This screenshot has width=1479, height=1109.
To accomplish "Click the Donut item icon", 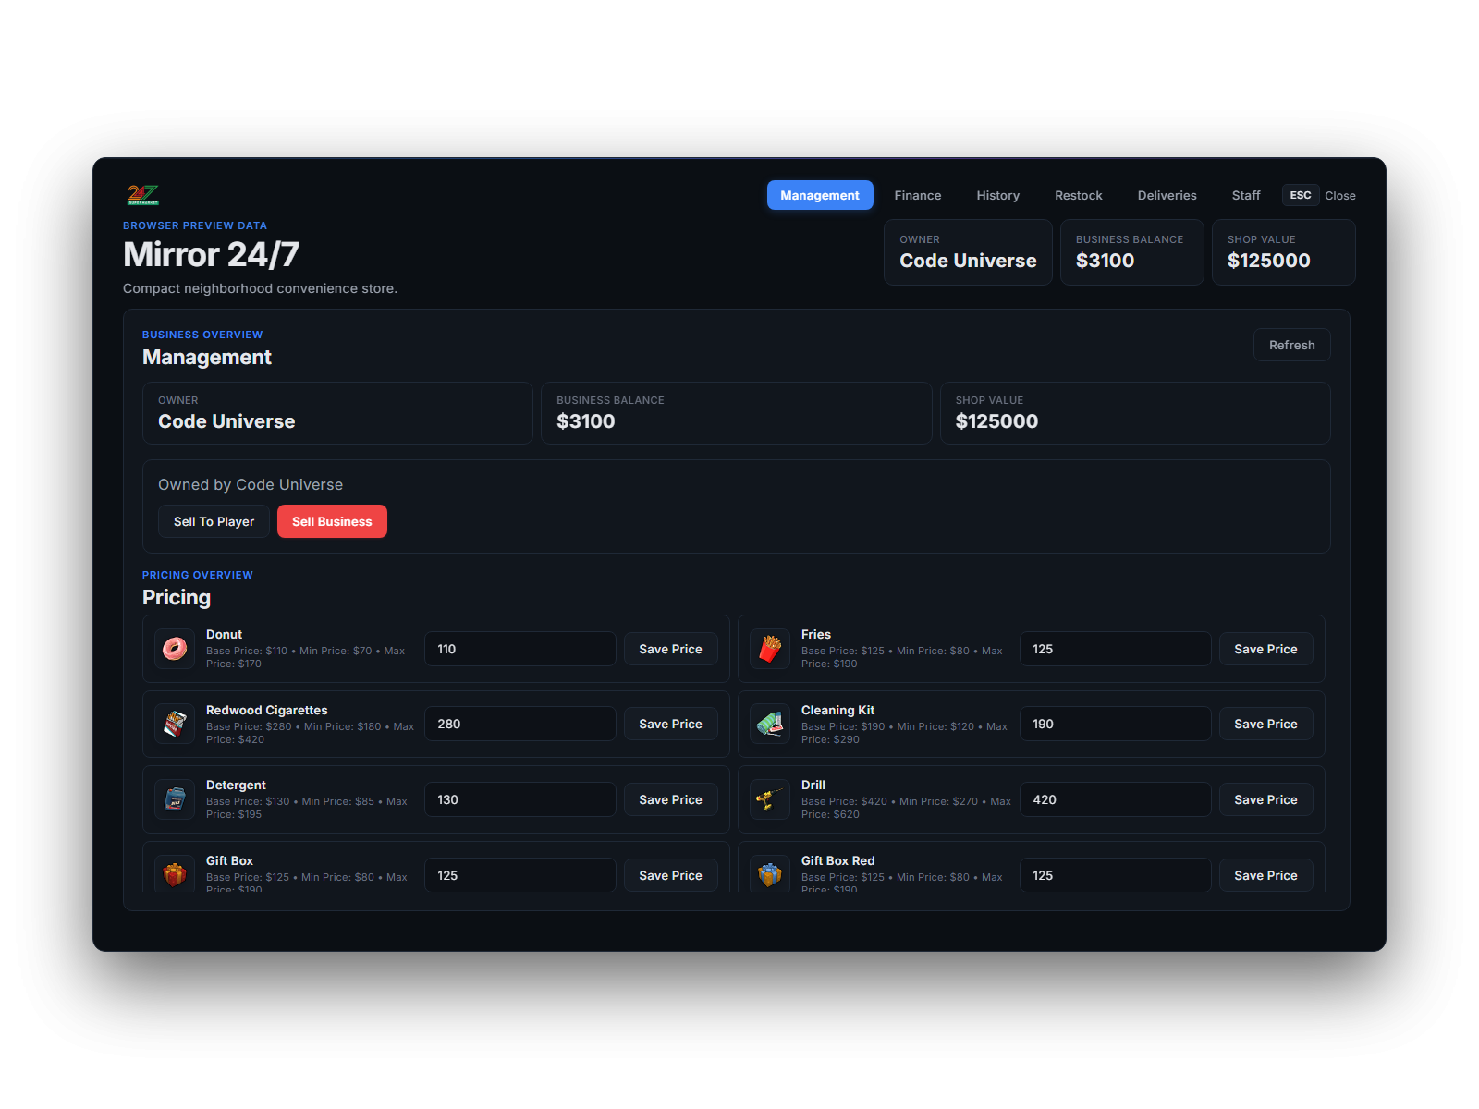I will click(x=175, y=649).
